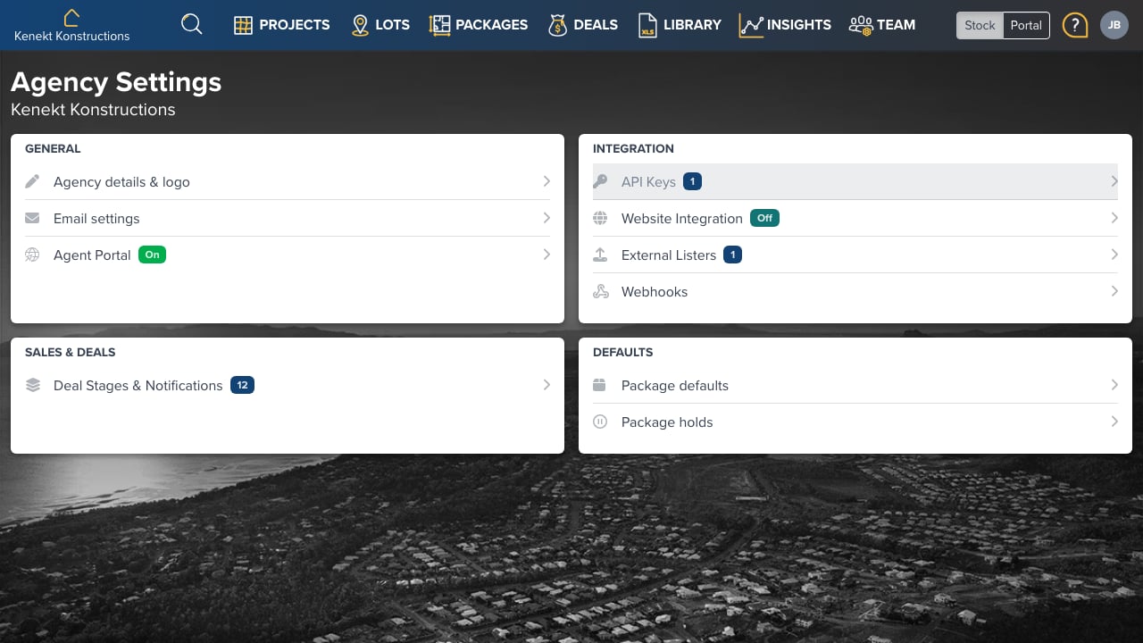Go to the Projects menu
Screen dimensions: 1143x643
(282, 25)
